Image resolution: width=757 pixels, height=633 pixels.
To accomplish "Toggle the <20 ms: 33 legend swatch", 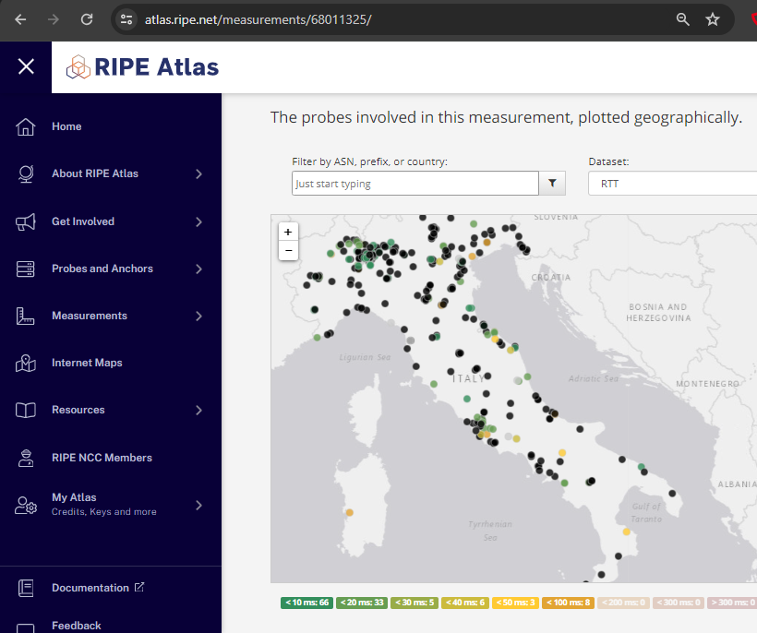I will pyautogui.click(x=362, y=603).
